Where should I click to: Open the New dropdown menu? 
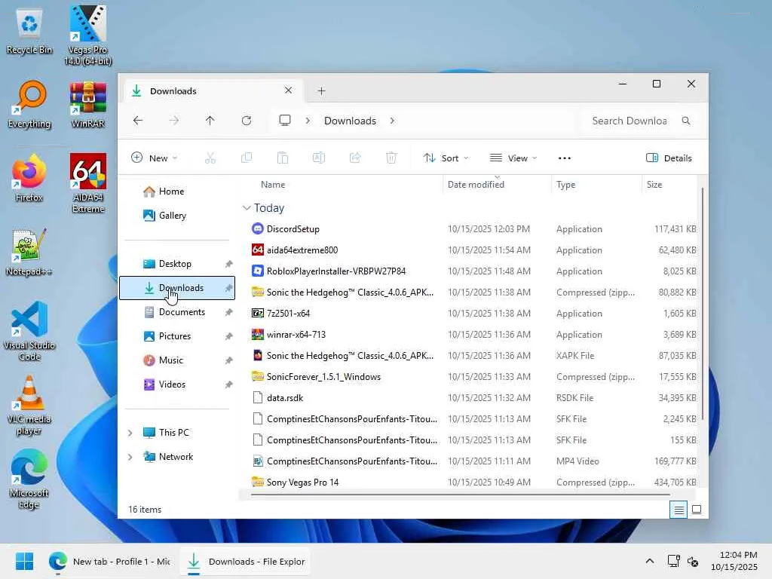tap(154, 158)
